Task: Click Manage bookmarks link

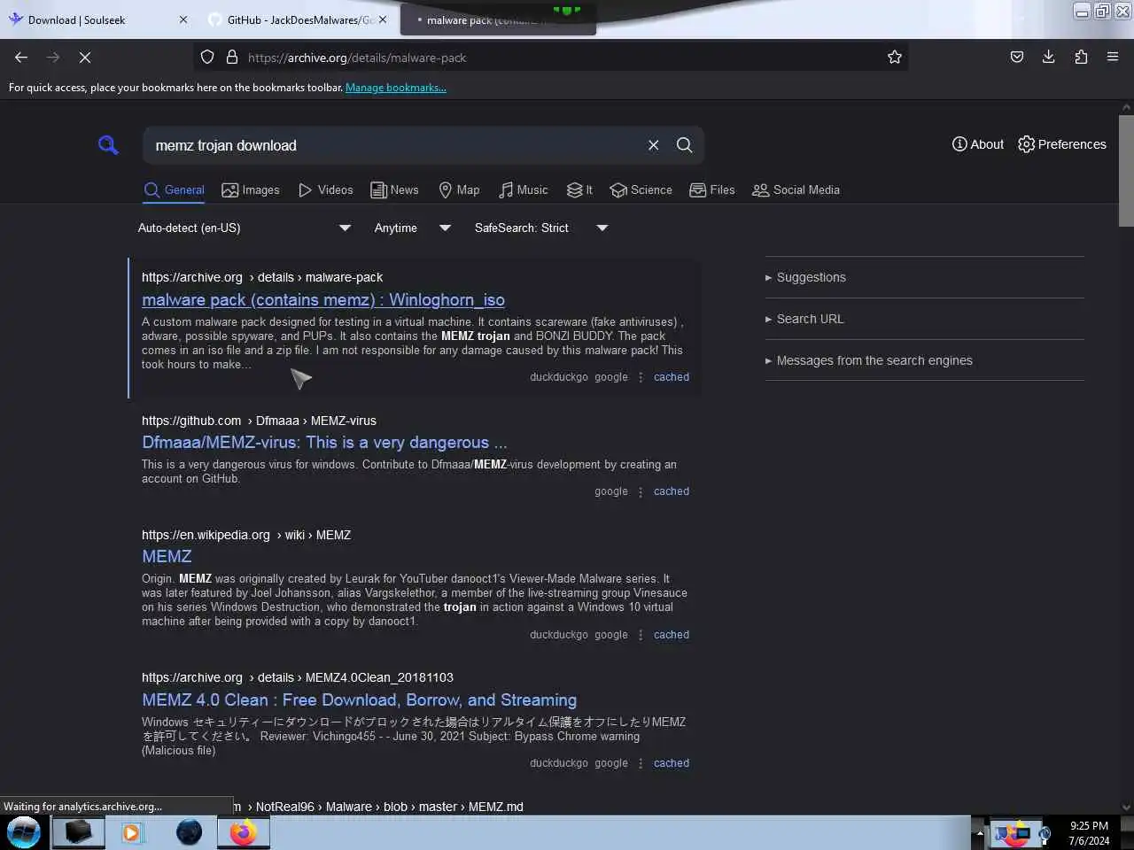Action: click(x=396, y=88)
